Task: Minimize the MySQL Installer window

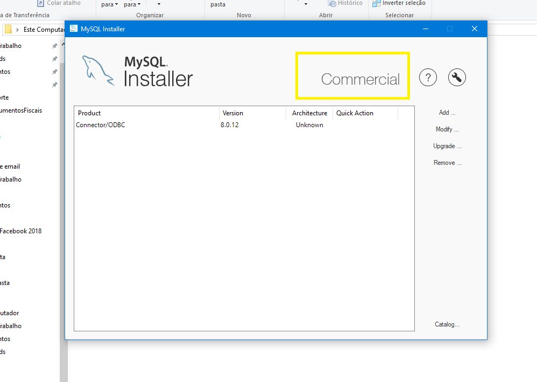Action: tap(426, 29)
